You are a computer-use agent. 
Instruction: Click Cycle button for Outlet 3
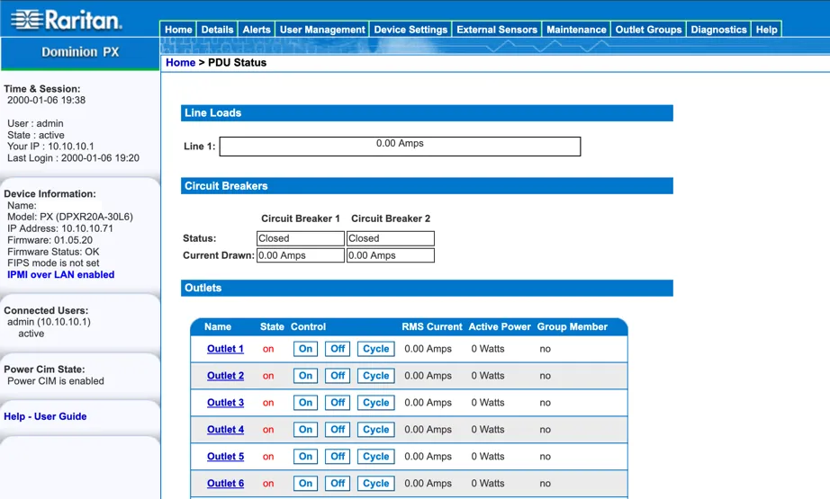(375, 403)
